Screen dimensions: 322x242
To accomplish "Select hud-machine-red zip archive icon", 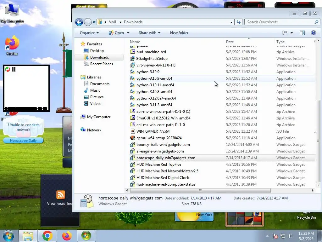I will coord(133,52).
